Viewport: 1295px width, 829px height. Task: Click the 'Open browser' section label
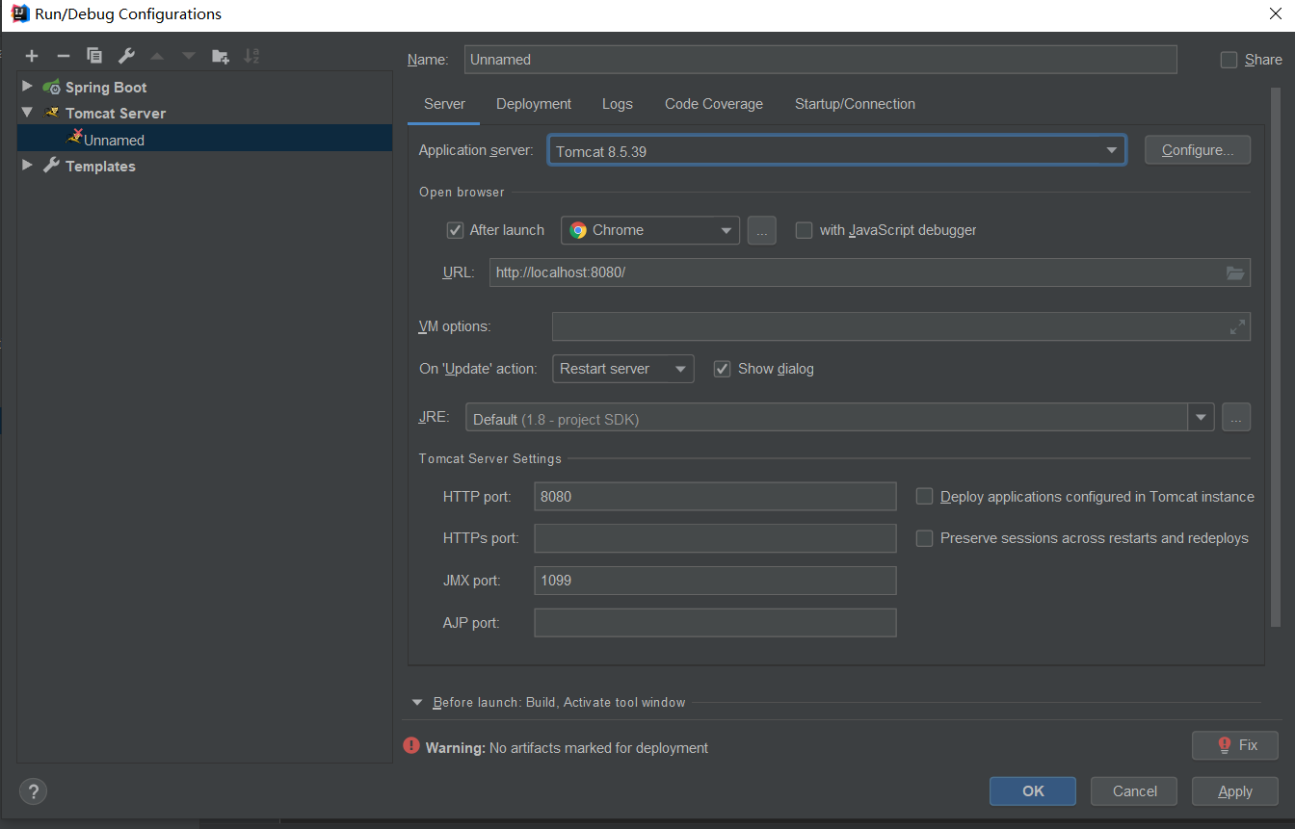coord(462,193)
